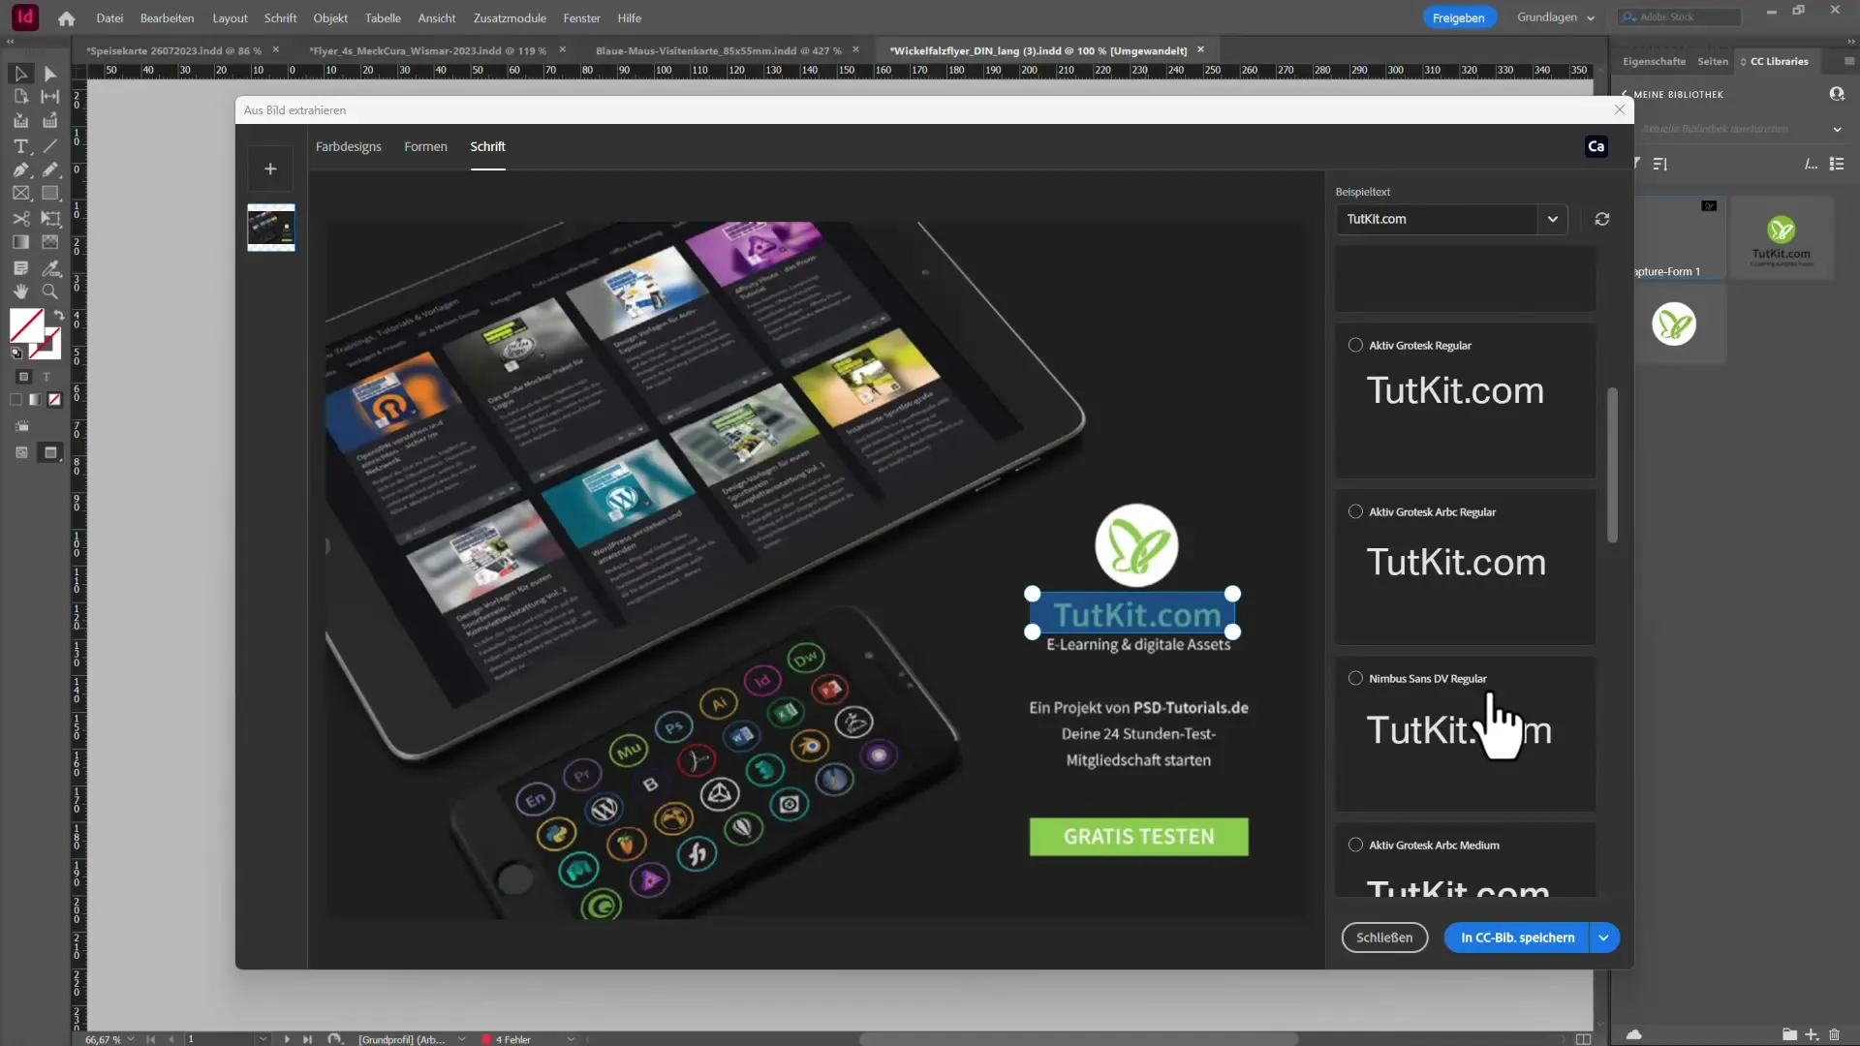Screen dimensions: 1860x1046
Task: Select Nimbus Sans DV Regular radio button
Action: (x=1355, y=678)
